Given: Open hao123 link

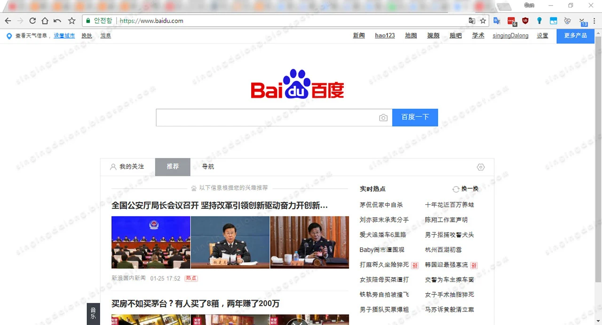Looking at the screenshot, I should click(x=385, y=35).
